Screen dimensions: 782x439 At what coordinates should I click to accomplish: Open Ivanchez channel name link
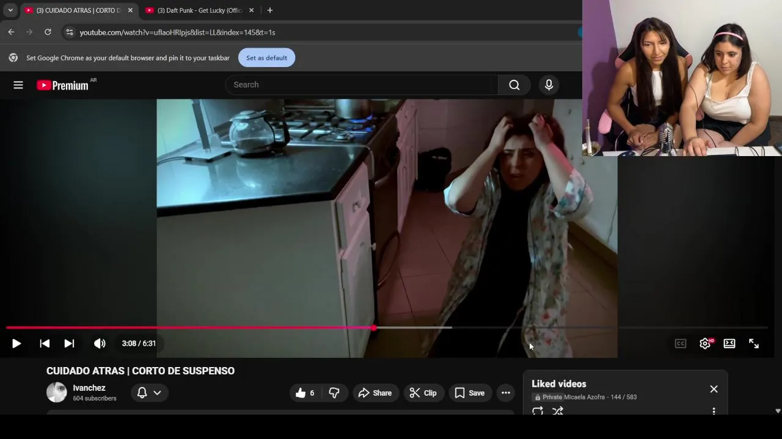click(x=89, y=388)
